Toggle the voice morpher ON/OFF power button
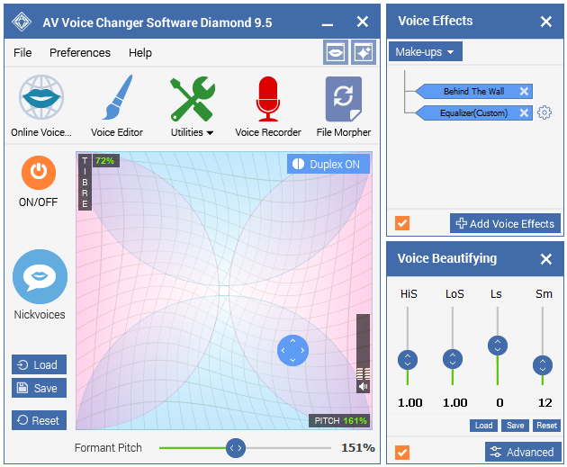 (38, 172)
